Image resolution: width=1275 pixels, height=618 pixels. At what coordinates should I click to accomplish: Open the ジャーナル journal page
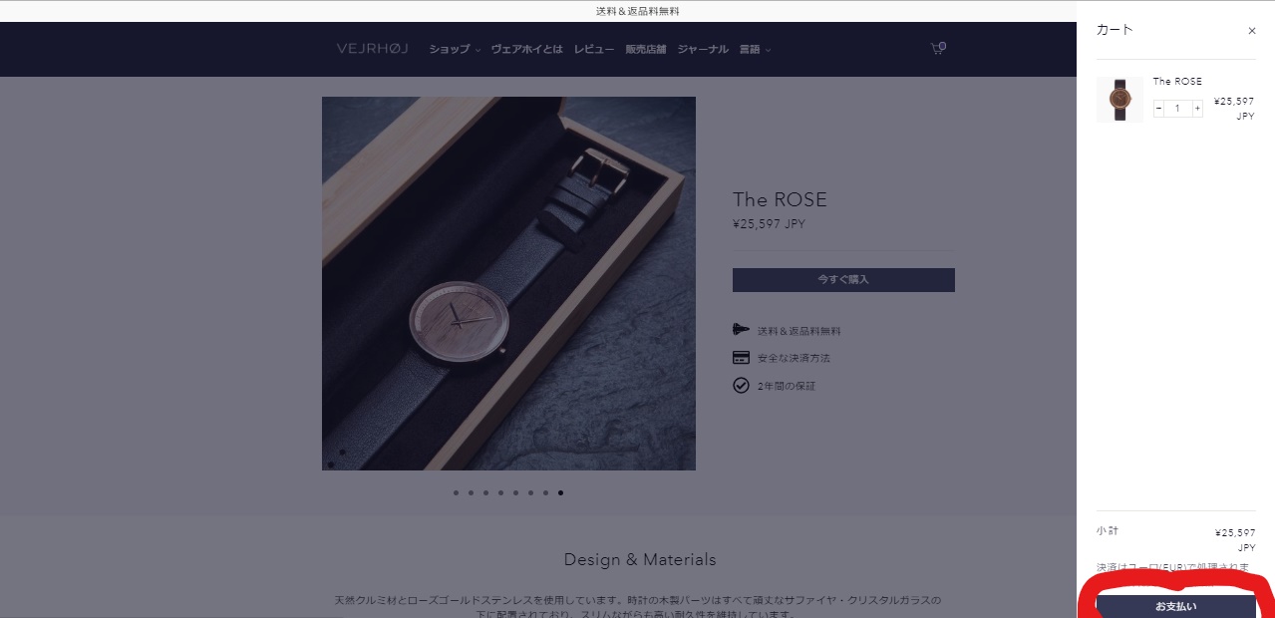pyautogui.click(x=703, y=50)
